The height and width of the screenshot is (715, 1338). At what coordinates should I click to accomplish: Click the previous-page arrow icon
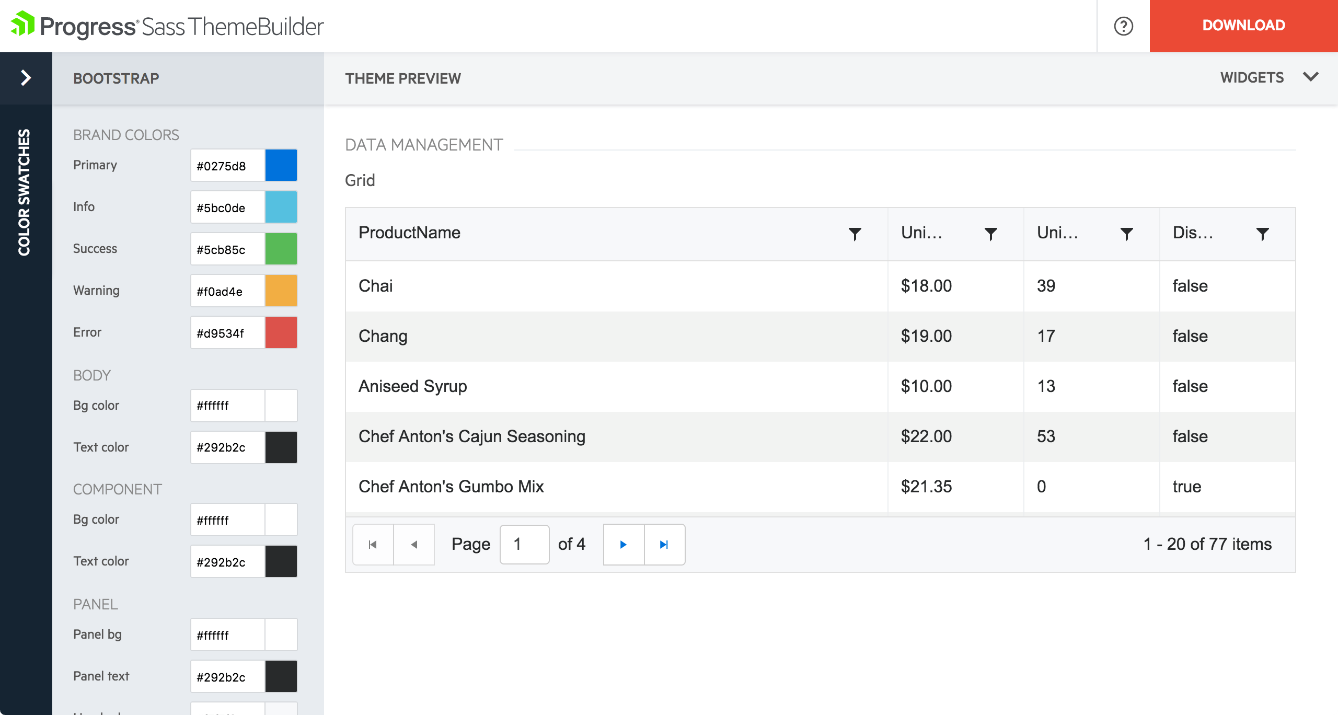click(413, 544)
